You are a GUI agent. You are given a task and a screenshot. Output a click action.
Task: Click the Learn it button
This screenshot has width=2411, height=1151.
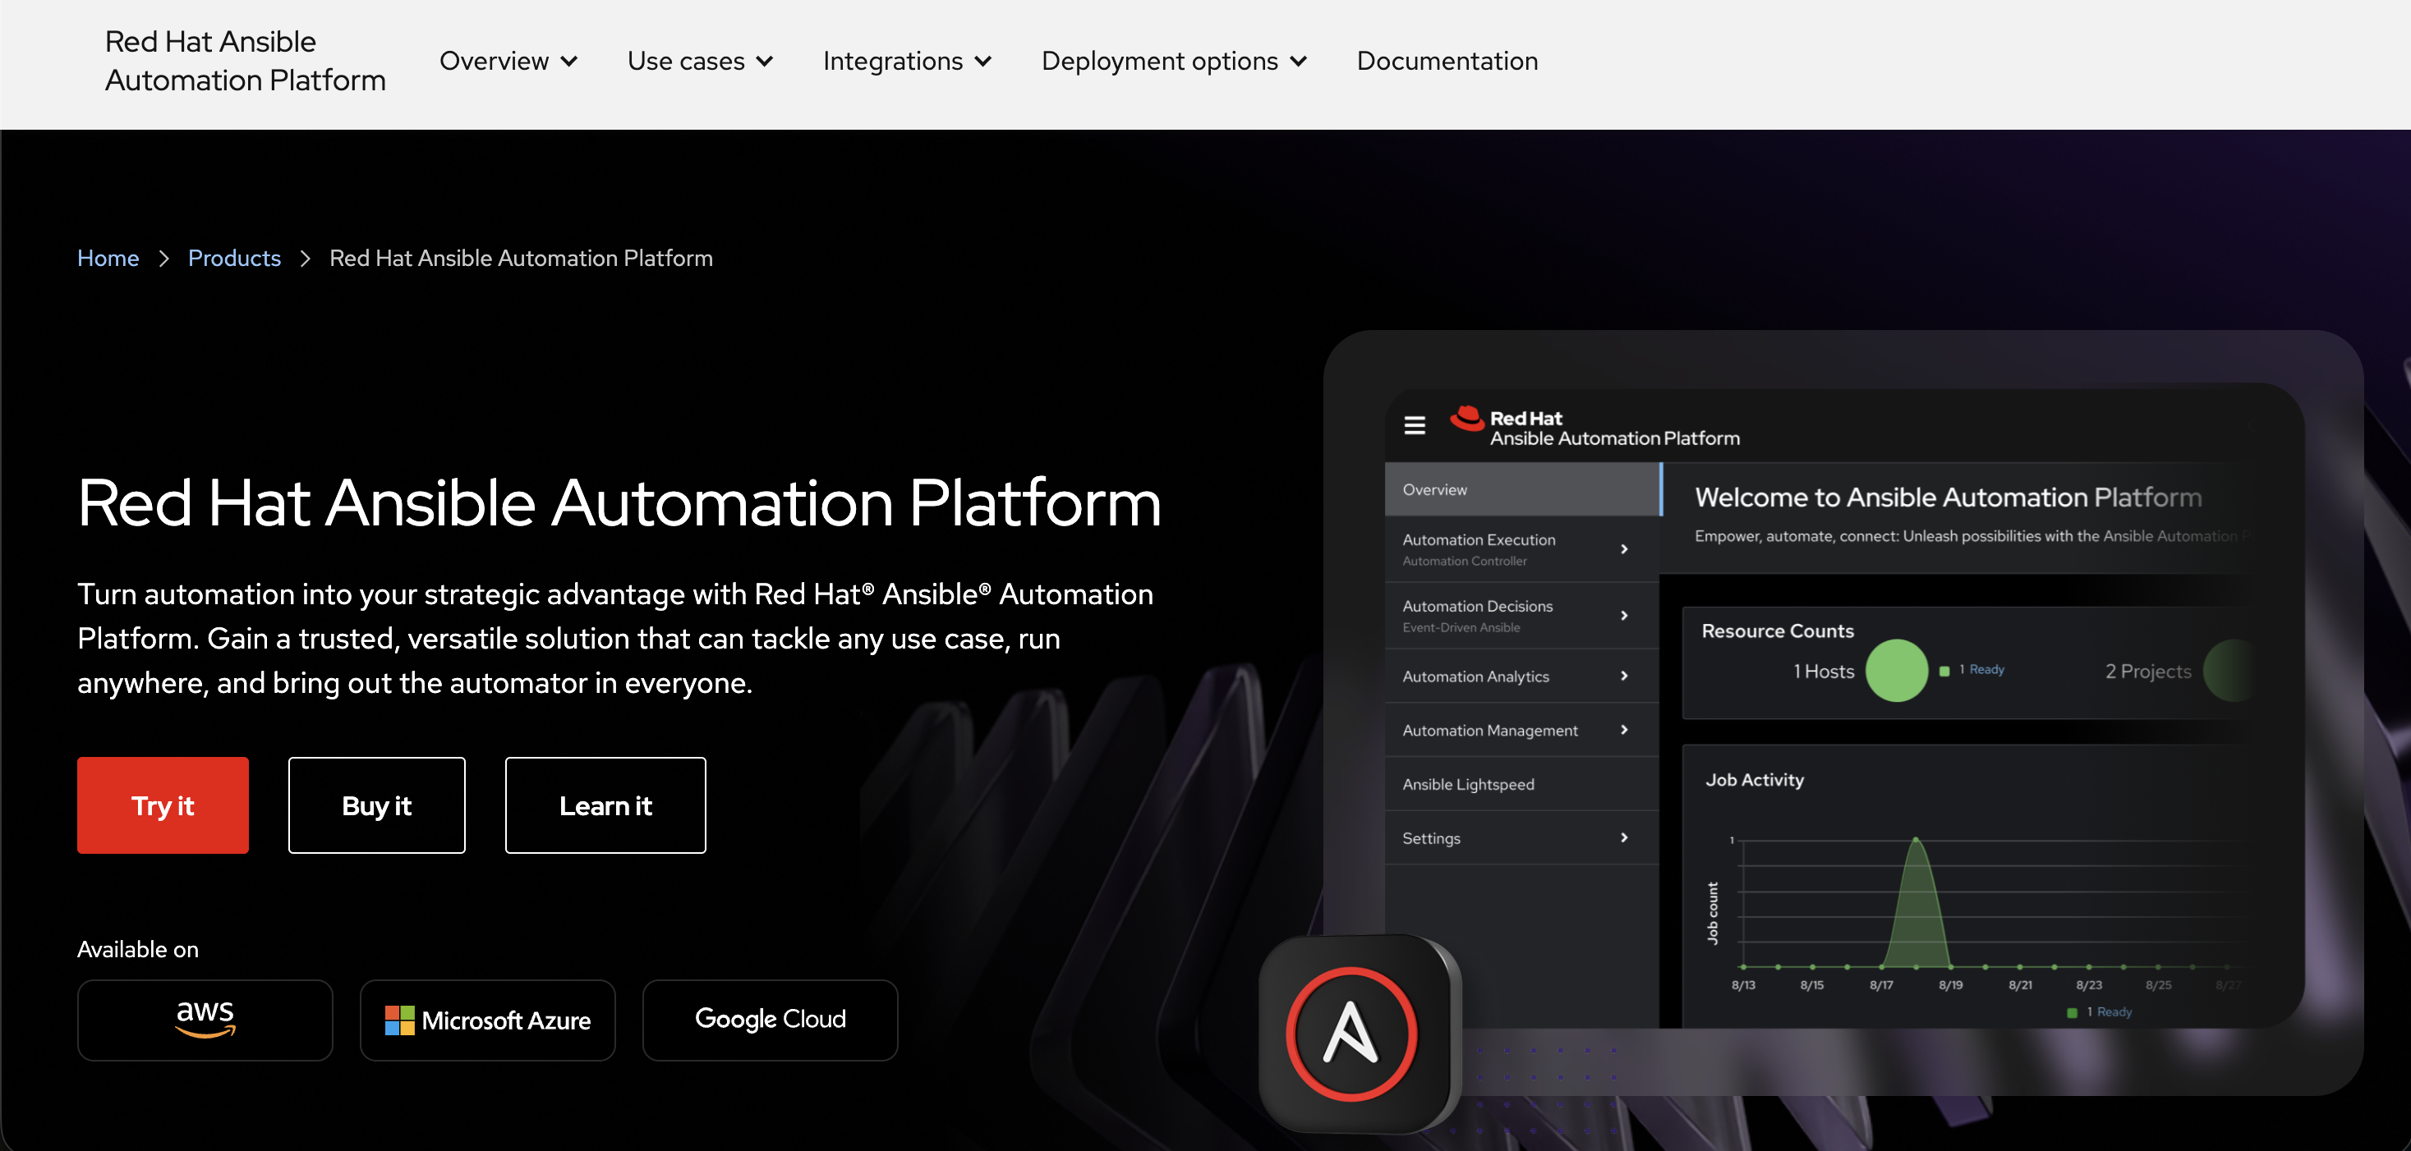tap(605, 805)
